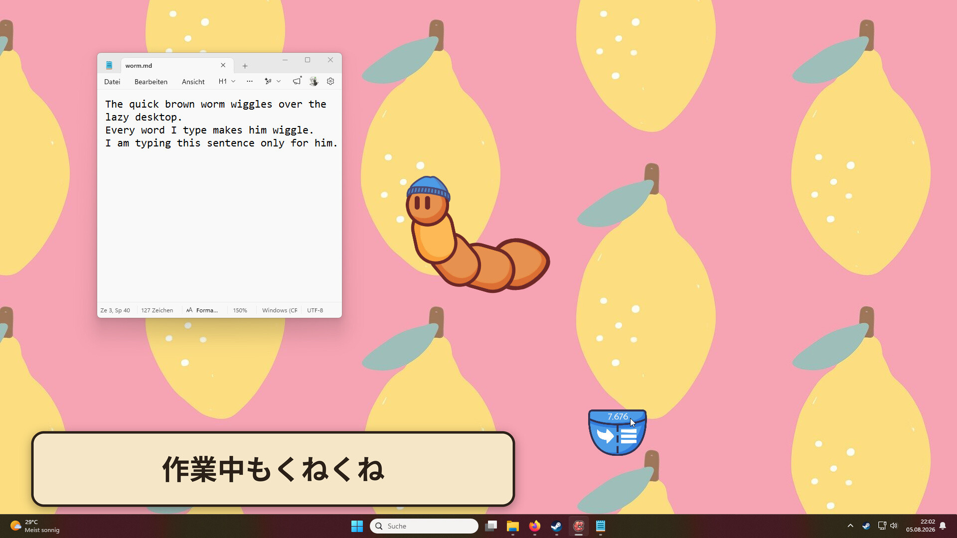This screenshot has height=538, width=957.
Task: Open Firefox from the taskbar
Action: (534, 526)
